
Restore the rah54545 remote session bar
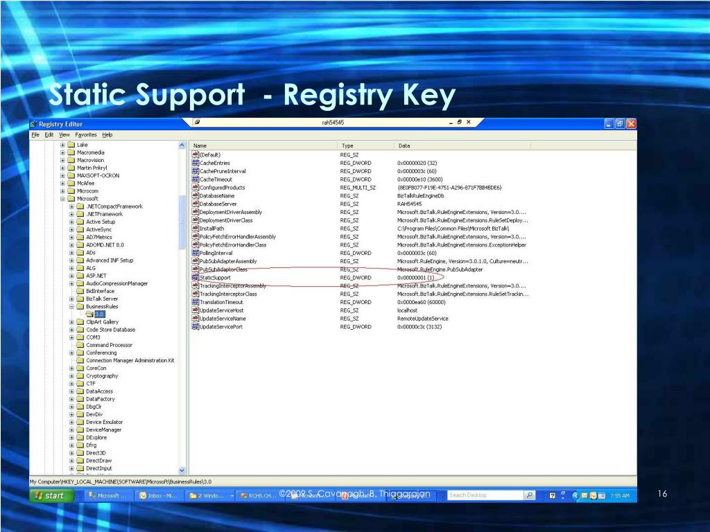(459, 122)
